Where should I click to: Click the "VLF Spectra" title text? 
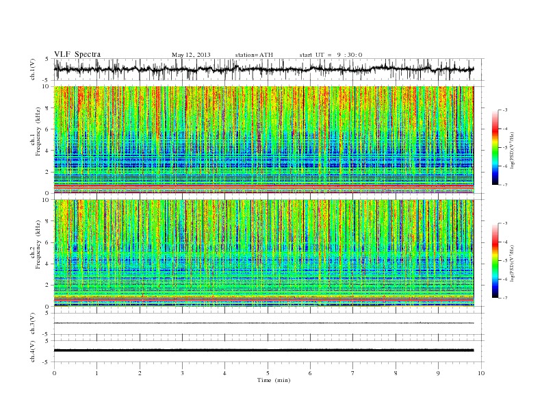click(77, 54)
